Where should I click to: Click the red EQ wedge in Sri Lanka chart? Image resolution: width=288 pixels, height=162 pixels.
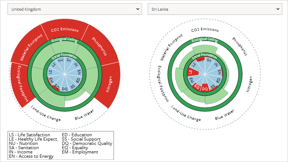click(x=197, y=86)
